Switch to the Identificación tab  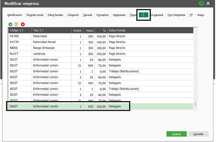pyautogui.click(x=14, y=15)
